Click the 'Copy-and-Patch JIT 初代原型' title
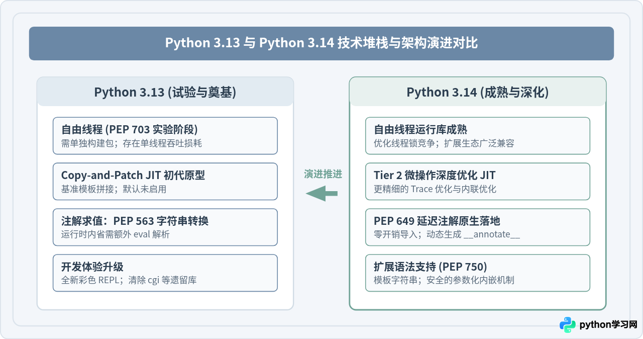Screen dimensions: 643x339 pos(133,175)
